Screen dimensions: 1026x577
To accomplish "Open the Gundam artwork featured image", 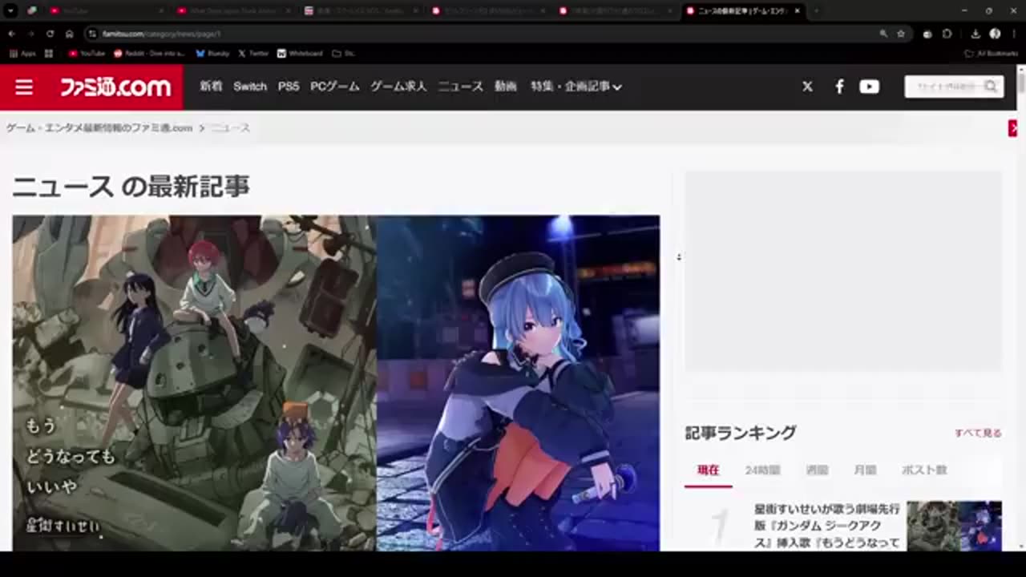I will [194, 383].
